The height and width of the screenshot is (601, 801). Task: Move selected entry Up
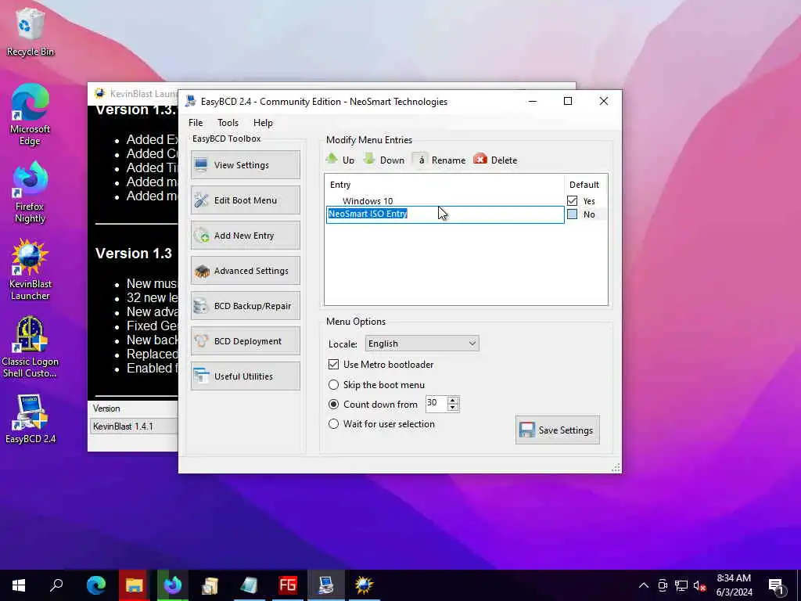(x=340, y=160)
